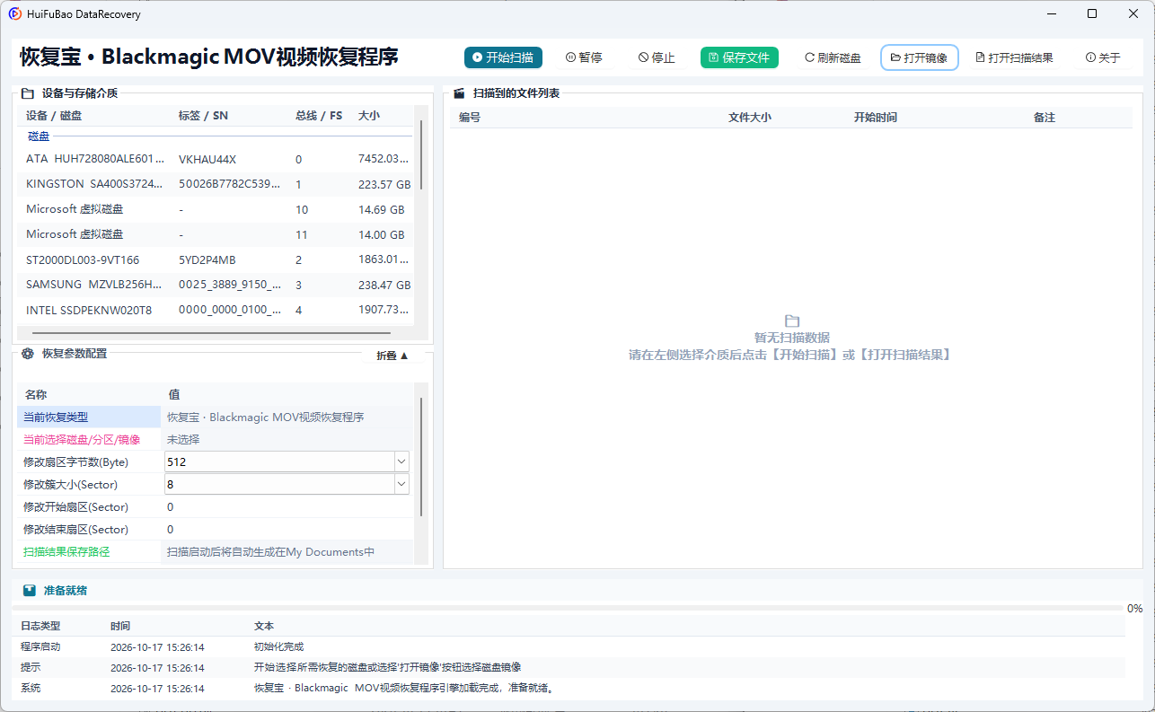
Task: Click the 14.69 GB size cell
Action: click(x=382, y=209)
